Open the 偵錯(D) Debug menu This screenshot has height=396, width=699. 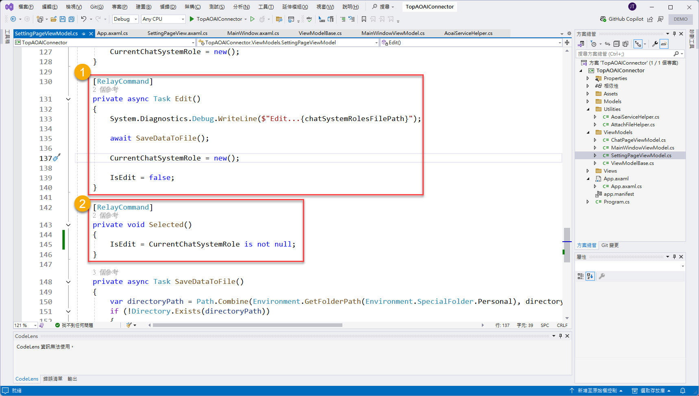[168, 7]
